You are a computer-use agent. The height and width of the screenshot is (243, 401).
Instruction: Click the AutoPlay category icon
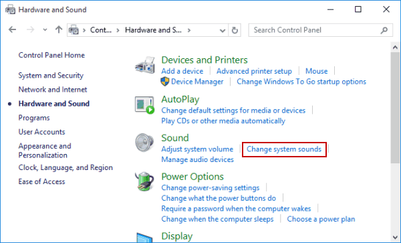pyautogui.click(x=145, y=105)
